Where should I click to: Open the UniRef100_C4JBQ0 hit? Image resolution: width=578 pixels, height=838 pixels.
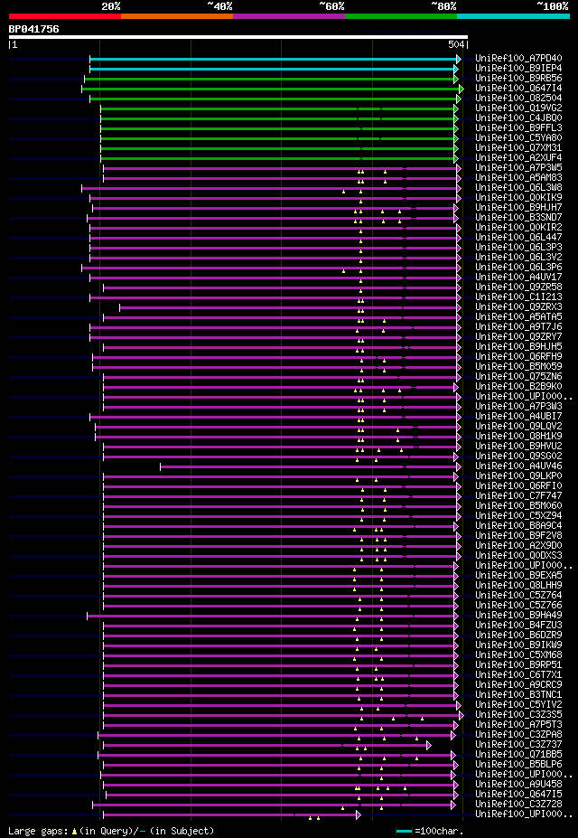click(518, 118)
